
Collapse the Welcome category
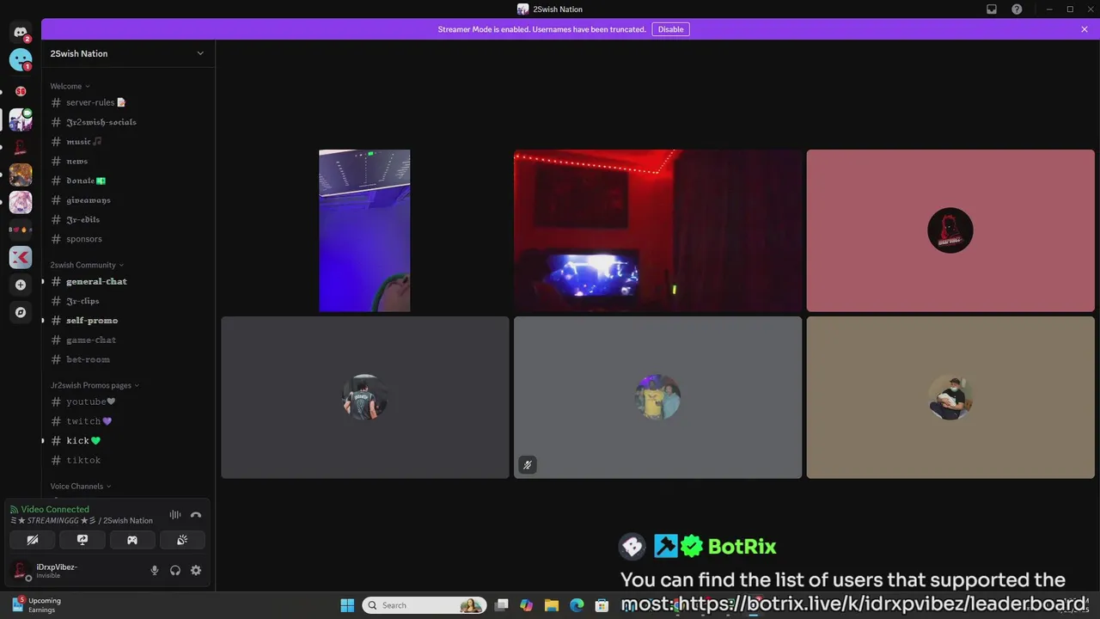(70, 86)
